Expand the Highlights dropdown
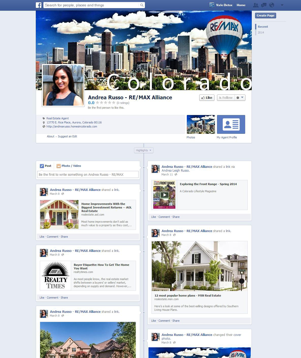The height and width of the screenshot is (358, 301). 143,150
